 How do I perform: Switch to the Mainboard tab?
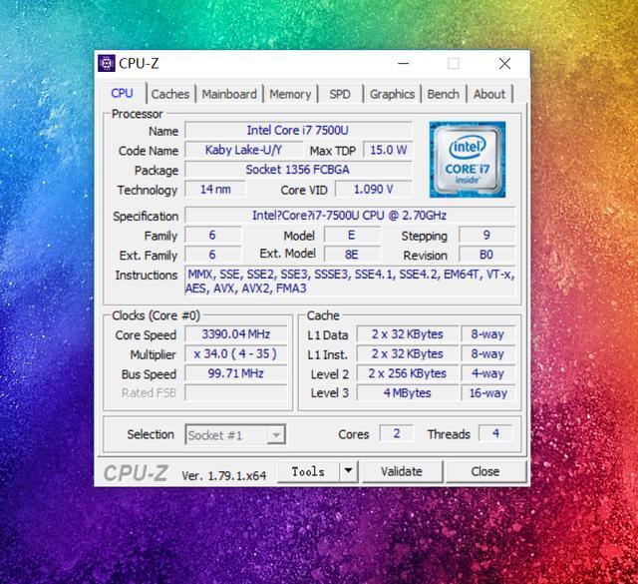[x=229, y=94]
